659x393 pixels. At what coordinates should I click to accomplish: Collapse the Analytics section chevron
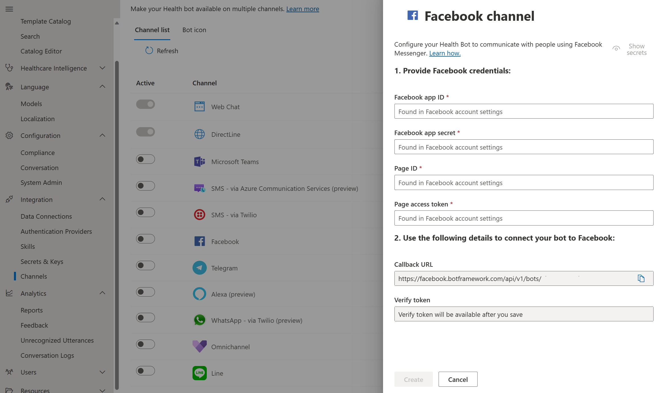click(x=103, y=293)
